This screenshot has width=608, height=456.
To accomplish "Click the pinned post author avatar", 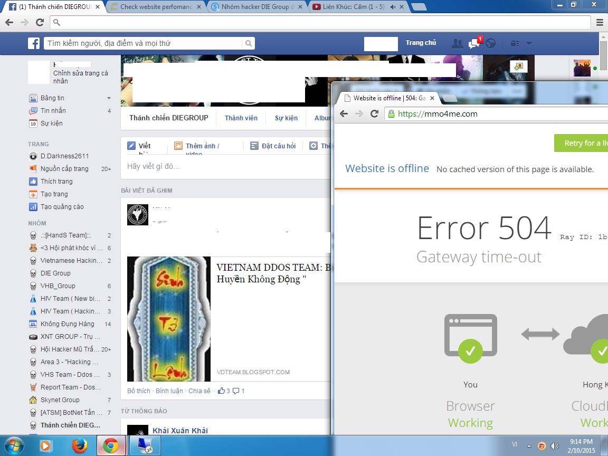I will 138,215.
